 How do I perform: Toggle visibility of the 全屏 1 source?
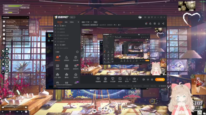tap(55, 45)
